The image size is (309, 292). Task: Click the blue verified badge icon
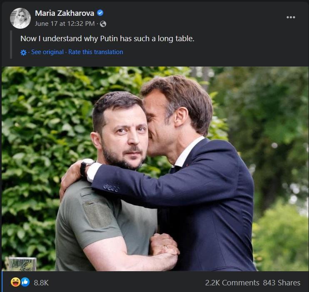coord(100,13)
